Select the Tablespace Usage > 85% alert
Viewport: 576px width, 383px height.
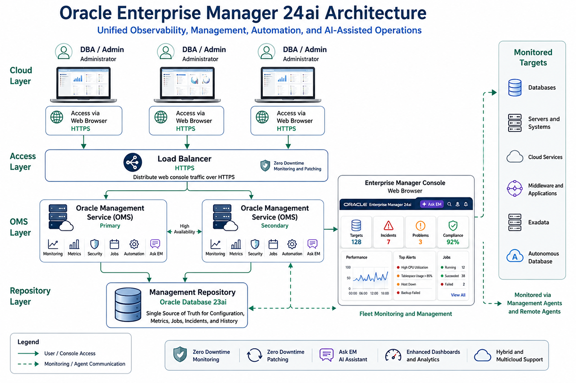click(414, 276)
